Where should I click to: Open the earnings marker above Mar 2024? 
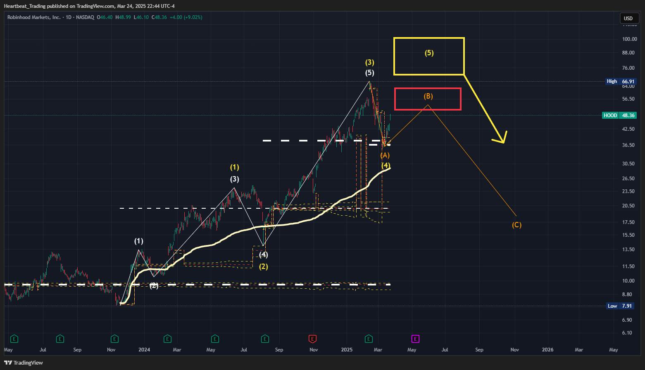point(167,339)
